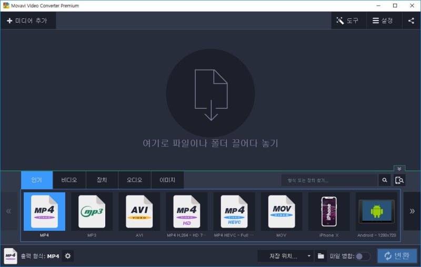Open output format settings with the gear icon
The height and width of the screenshot is (267, 421).
68,256
